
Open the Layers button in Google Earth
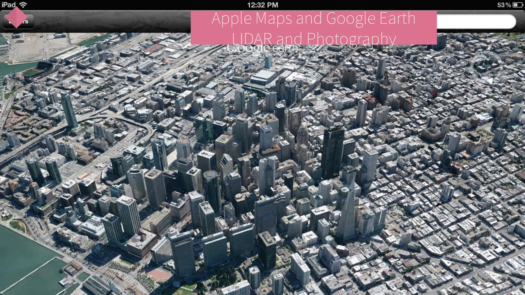pyautogui.click(x=18, y=22)
